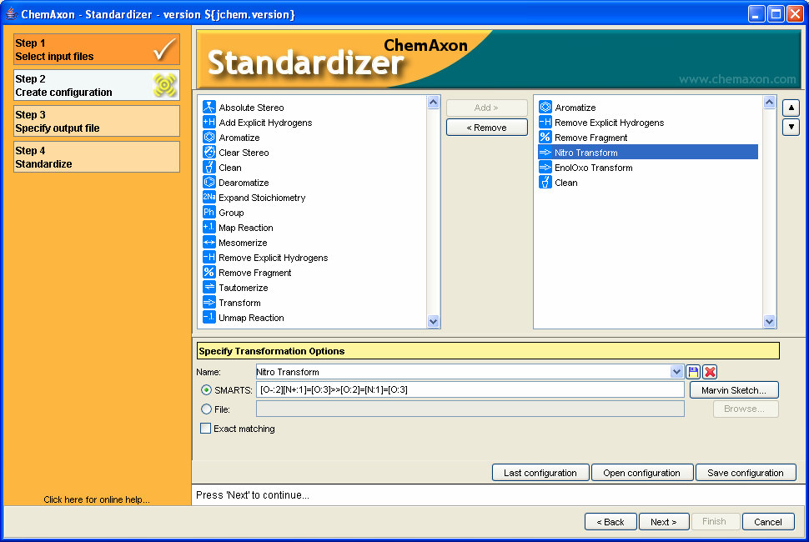Click the Clean icon in the configured list
Viewport: 809px width, 542px height.
point(545,182)
